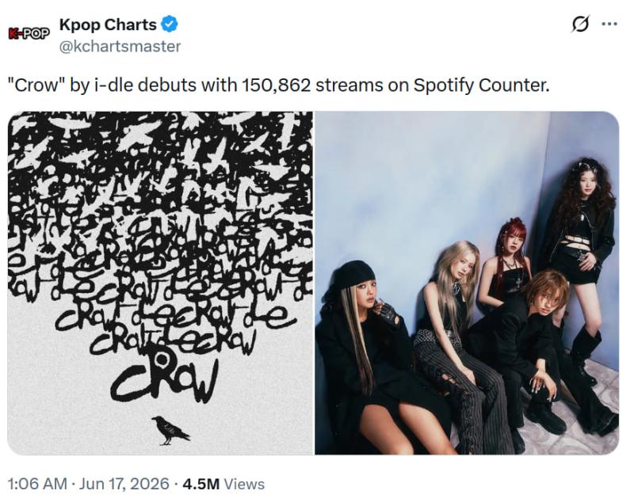Visit the @kchartsmaster handle link
The image size is (634, 498).
click(120, 47)
